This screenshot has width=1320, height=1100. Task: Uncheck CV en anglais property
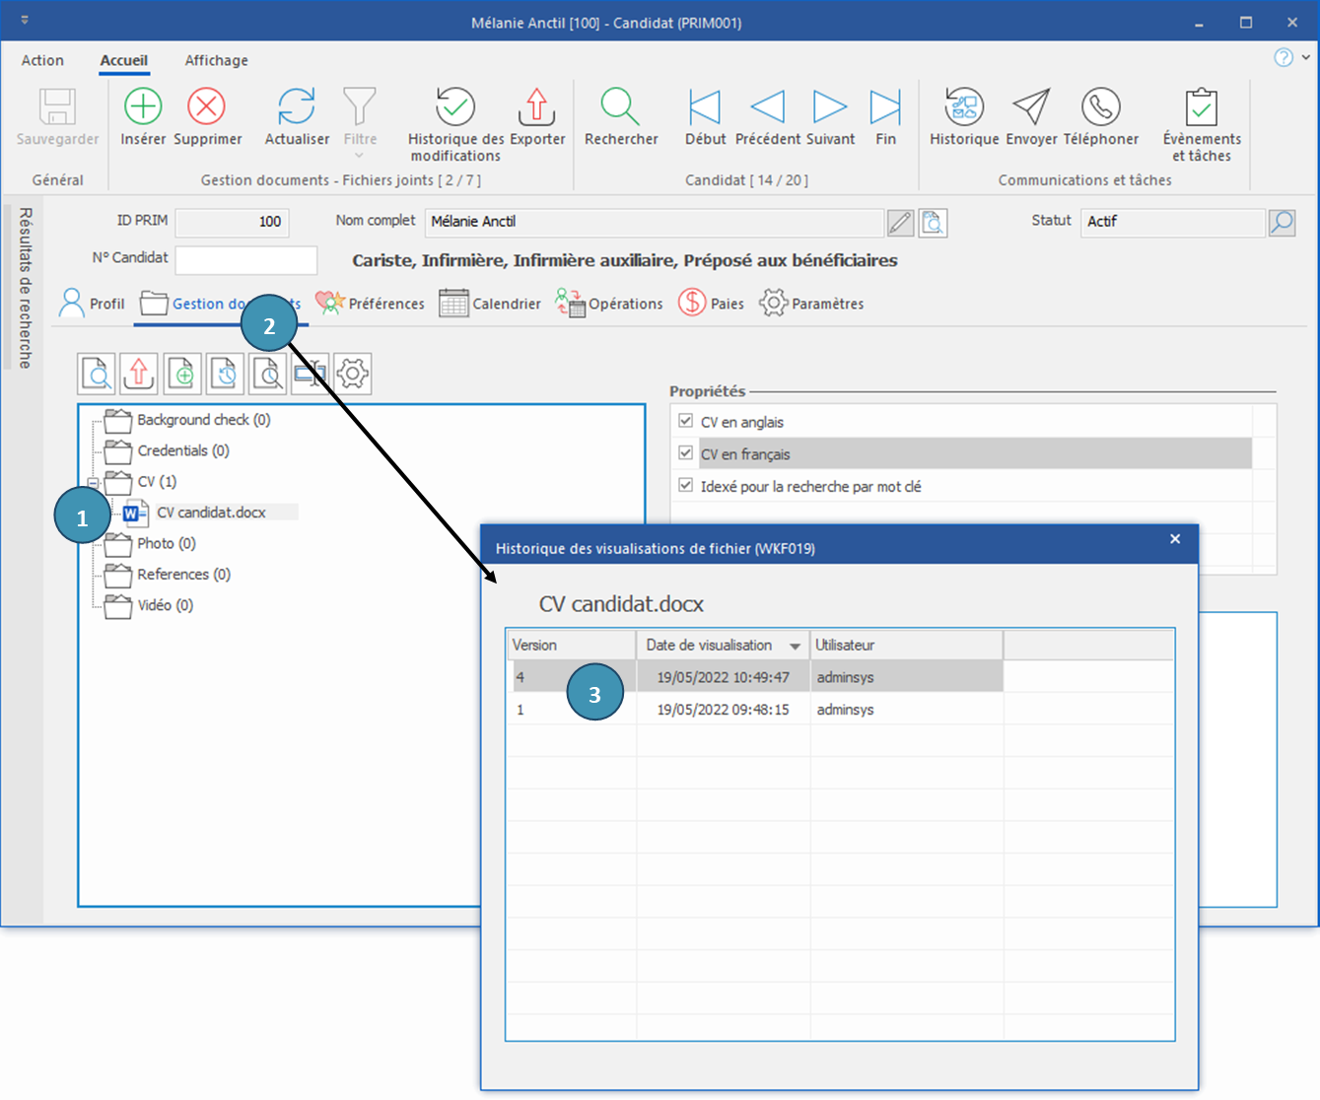686,421
